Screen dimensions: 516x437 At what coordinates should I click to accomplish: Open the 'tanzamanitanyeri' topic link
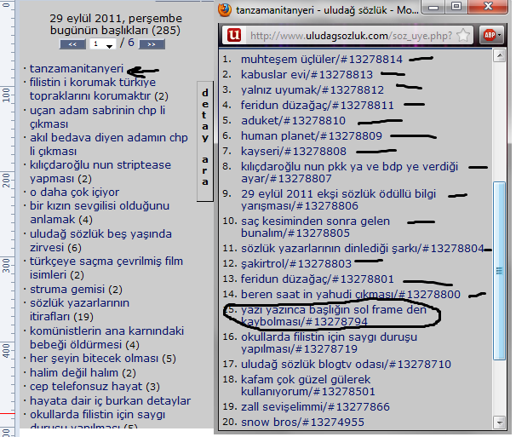(x=77, y=68)
